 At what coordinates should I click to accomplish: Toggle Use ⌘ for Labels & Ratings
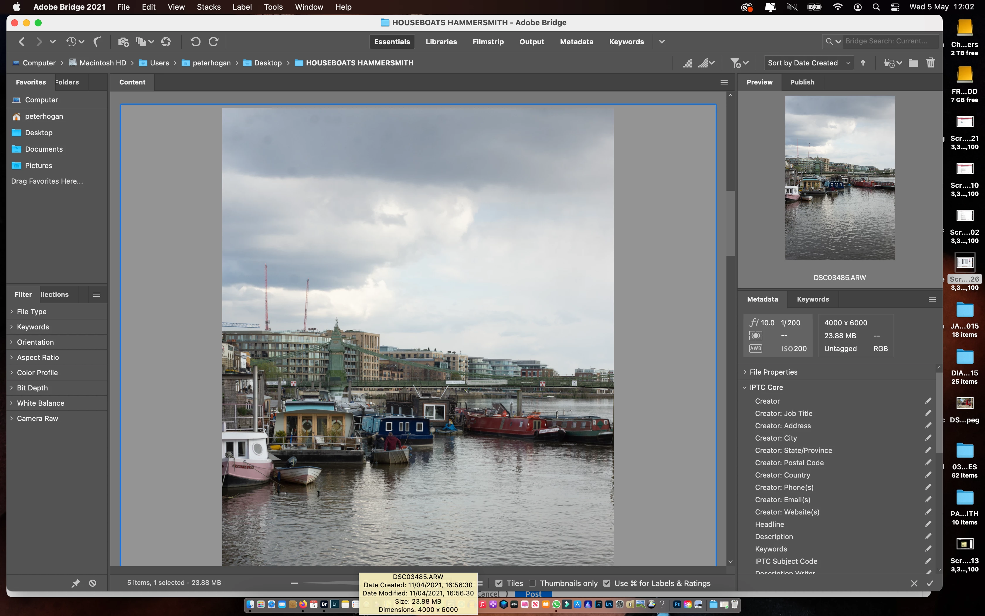click(x=607, y=583)
